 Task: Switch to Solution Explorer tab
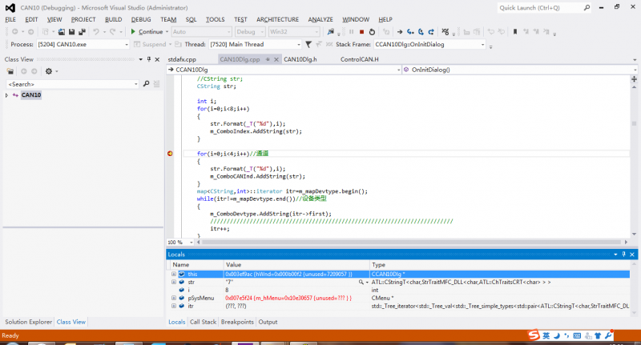[x=26, y=322]
